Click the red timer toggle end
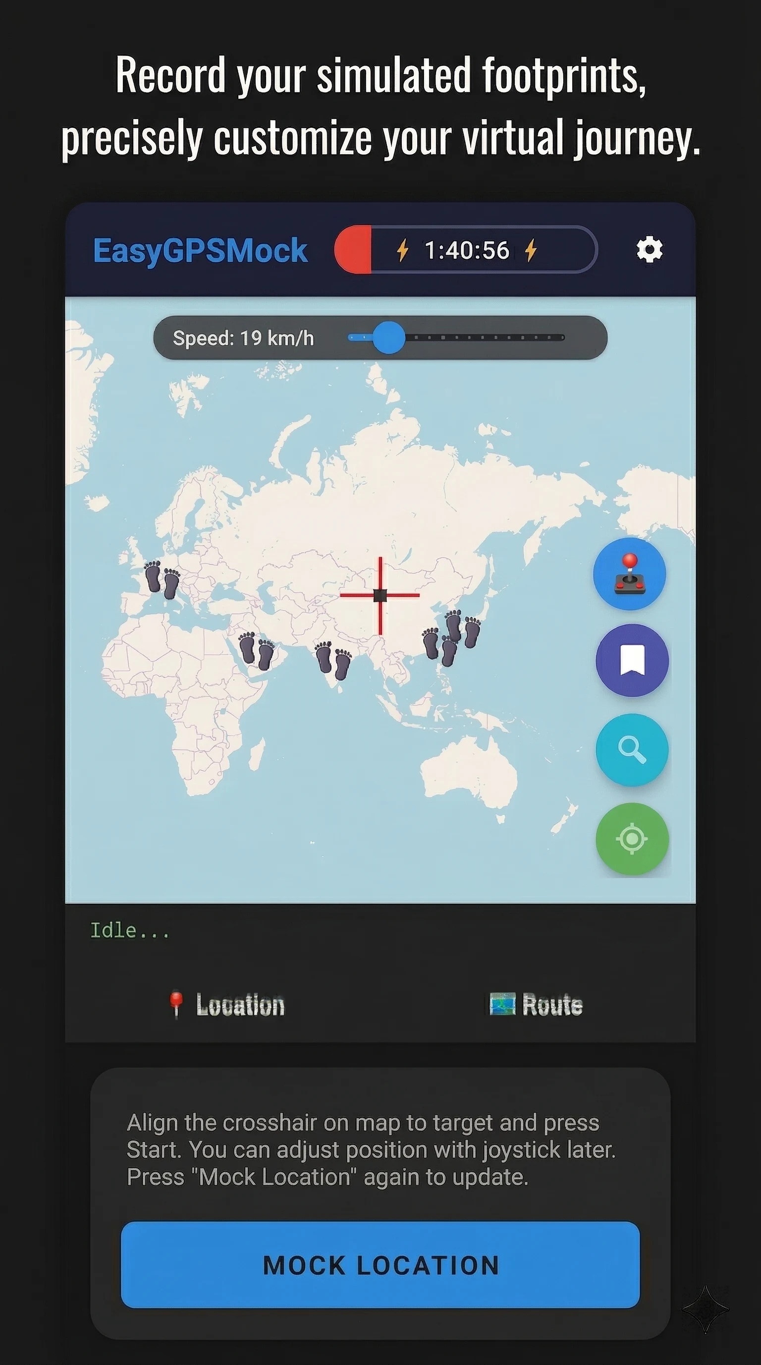 (x=353, y=250)
